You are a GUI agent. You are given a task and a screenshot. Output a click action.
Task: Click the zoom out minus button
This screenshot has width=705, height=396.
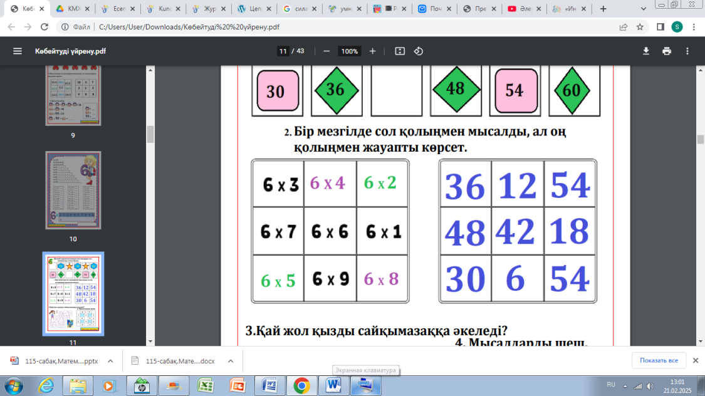click(x=327, y=51)
